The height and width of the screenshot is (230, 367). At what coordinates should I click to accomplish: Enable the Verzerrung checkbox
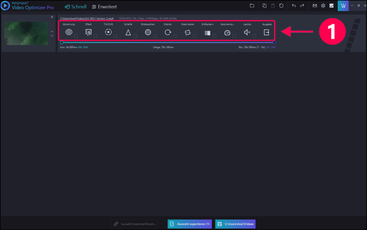click(x=76, y=36)
